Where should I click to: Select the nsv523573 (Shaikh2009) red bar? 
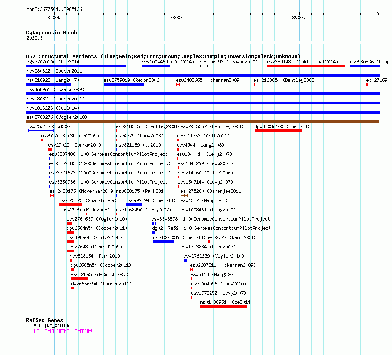70,205
